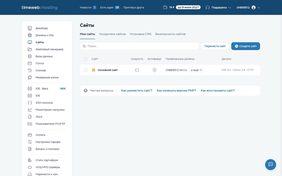
Task: Click the braces icon for SSH-консоль
Action: 30,103
